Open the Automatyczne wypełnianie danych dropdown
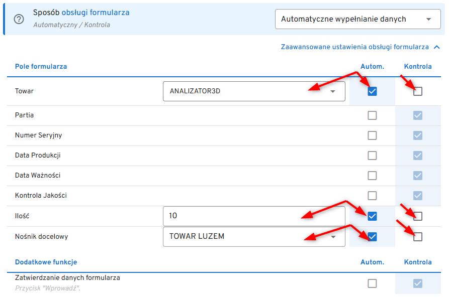The image size is (449, 299). point(357,19)
